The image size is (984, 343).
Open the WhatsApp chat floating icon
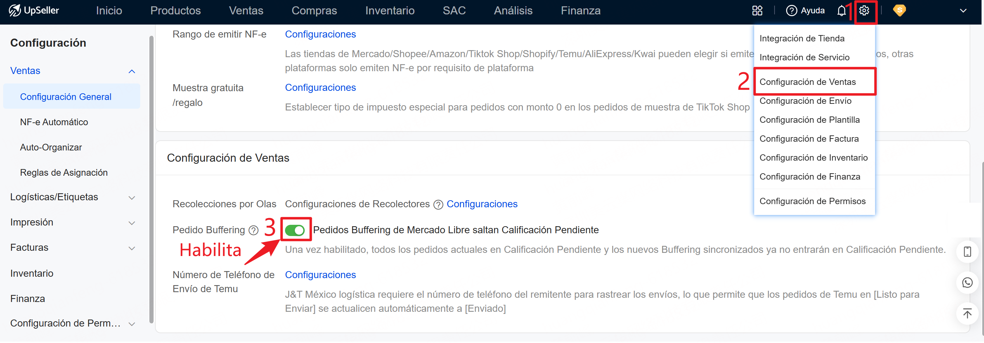click(967, 283)
